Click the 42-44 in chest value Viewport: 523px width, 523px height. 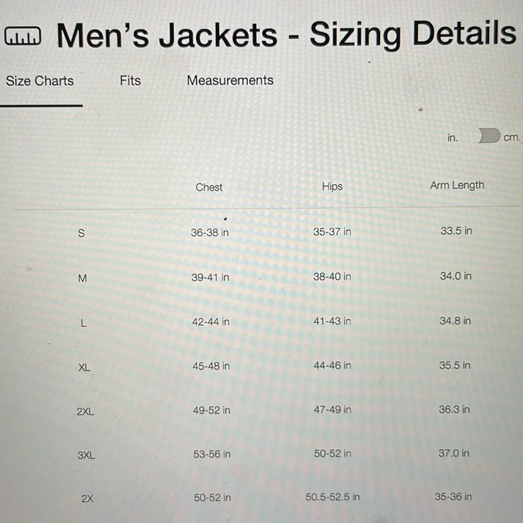[211, 322]
